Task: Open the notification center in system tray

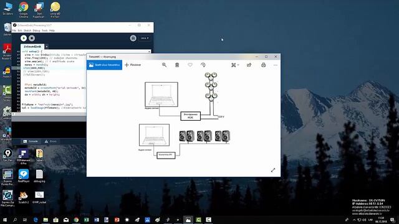Action: coord(392,220)
